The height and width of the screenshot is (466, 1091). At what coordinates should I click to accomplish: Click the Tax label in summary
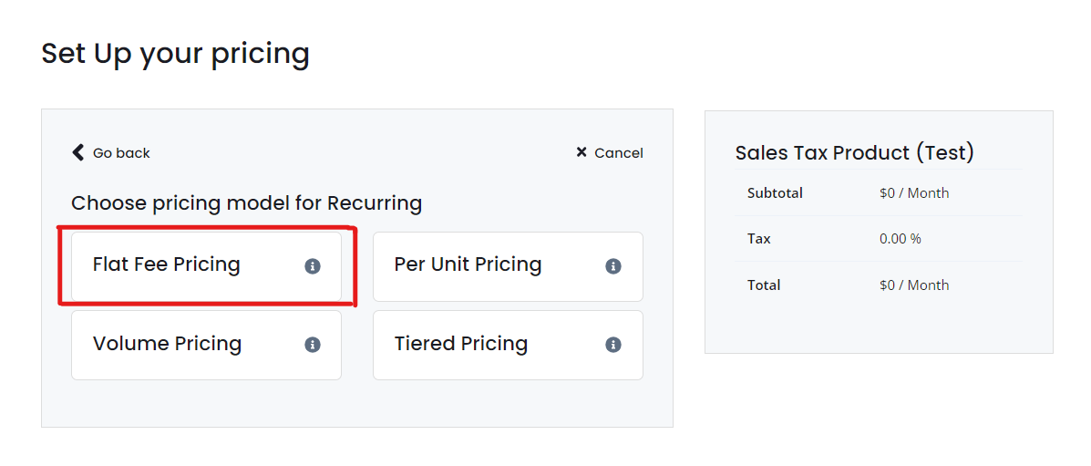point(758,239)
